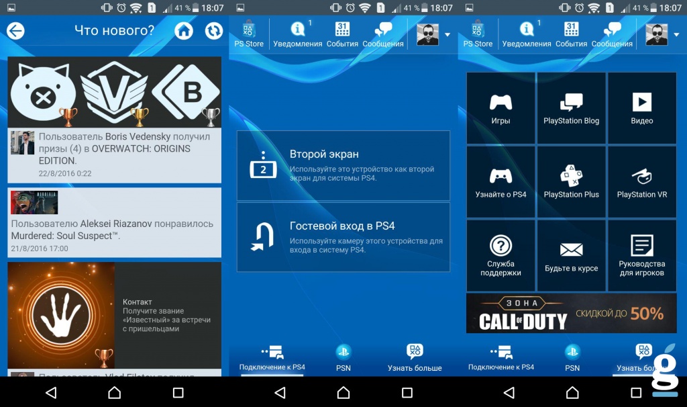The width and height of the screenshot is (687, 407).
Task: Select Второй экран option
Action: click(x=343, y=165)
